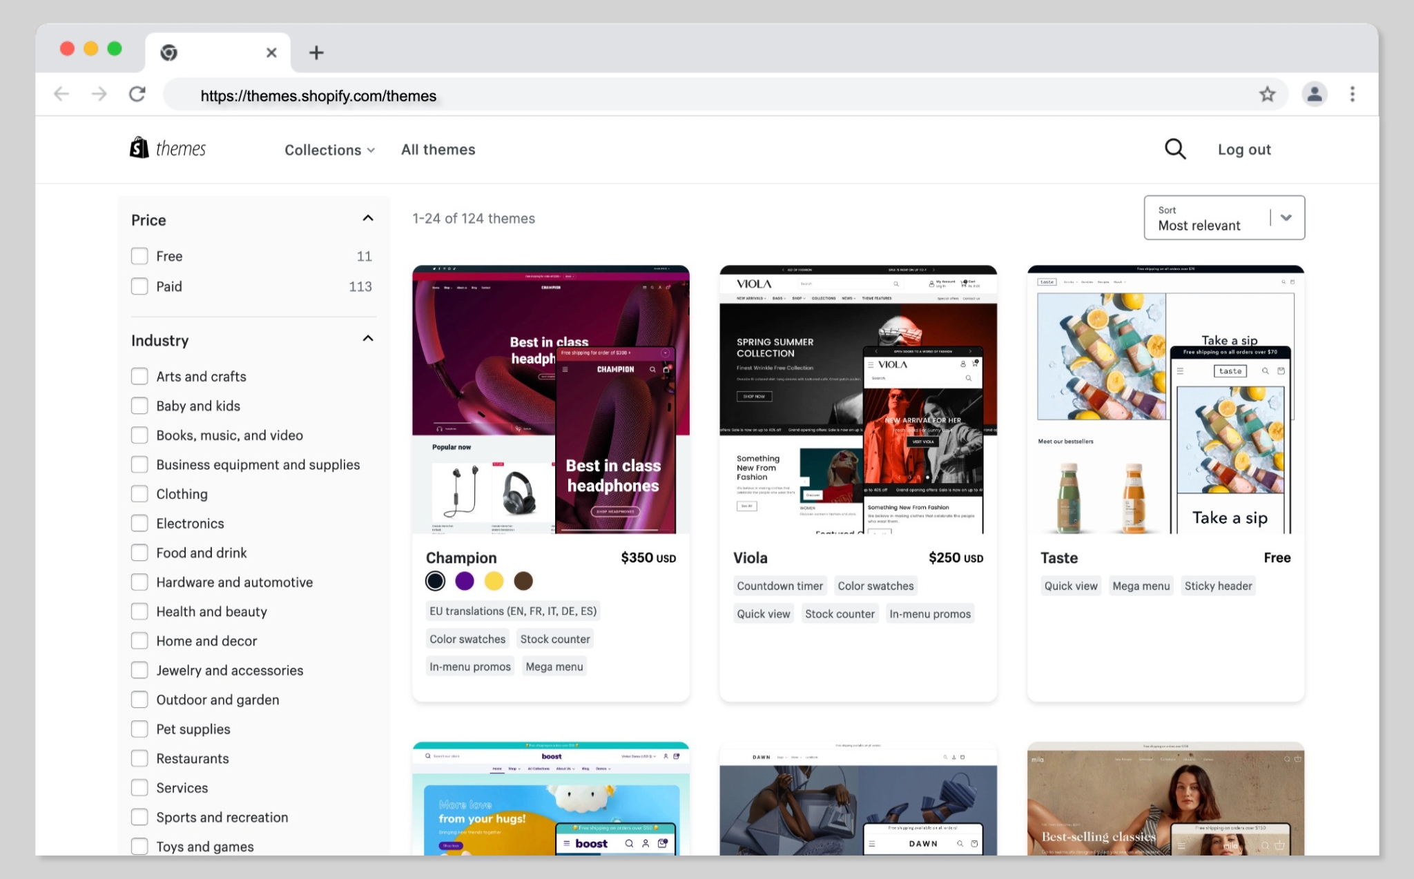The height and width of the screenshot is (879, 1414).
Task: Go back using the browser back arrow
Action: pos(61,94)
